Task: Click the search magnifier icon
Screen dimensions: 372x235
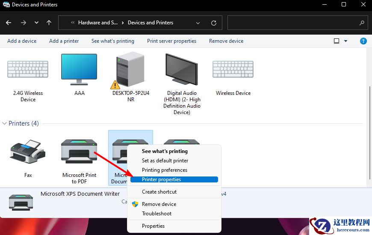Action: (x=362, y=23)
